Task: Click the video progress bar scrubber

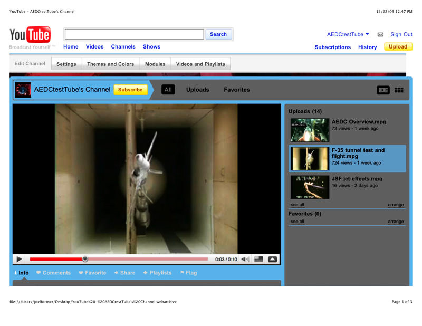Action: click(x=85, y=259)
